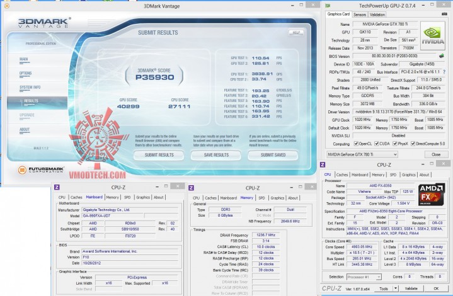Toggle the PhysX checkbox
This screenshot has width=453, height=296.
tap(395, 144)
